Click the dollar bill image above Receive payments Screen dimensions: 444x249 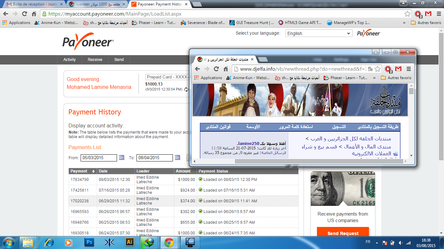pyautogui.click(x=343, y=189)
